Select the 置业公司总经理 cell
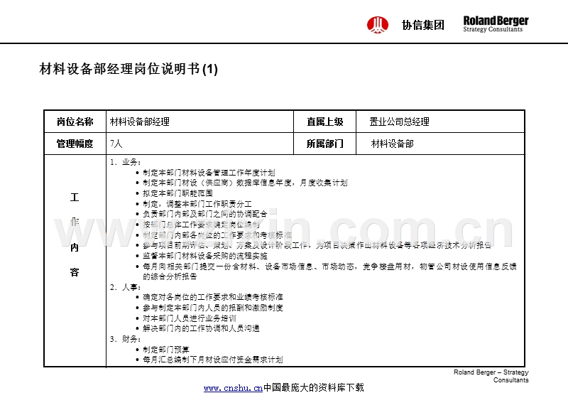 (x=440, y=122)
